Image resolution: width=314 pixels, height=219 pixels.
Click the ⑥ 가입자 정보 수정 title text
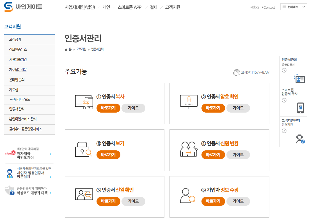pyautogui.click(x=220, y=190)
